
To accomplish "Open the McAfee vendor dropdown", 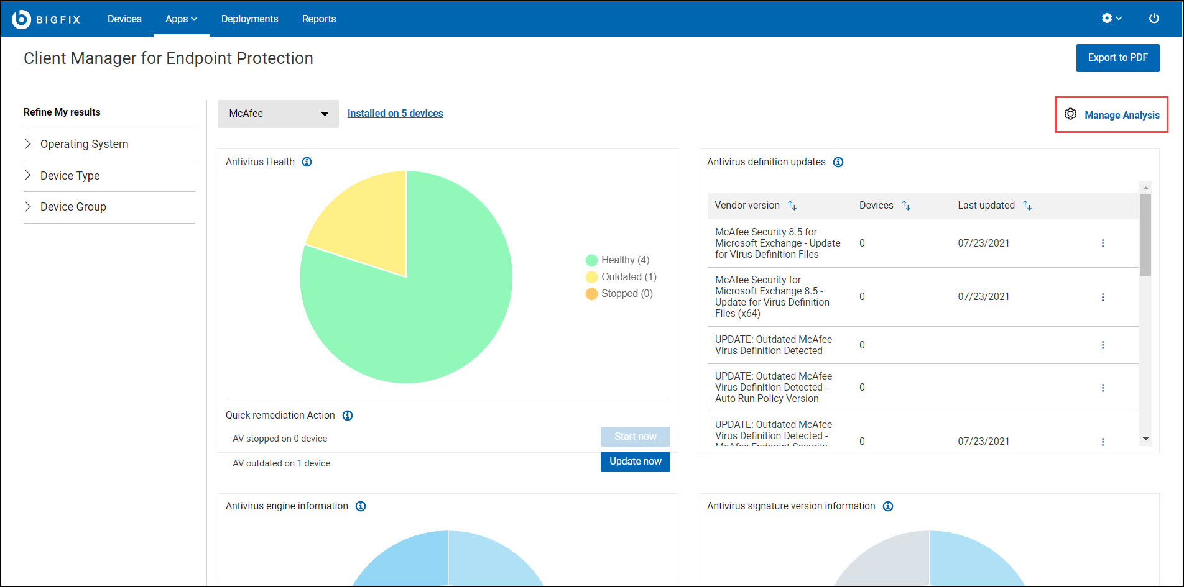I will (x=278, y=114).
